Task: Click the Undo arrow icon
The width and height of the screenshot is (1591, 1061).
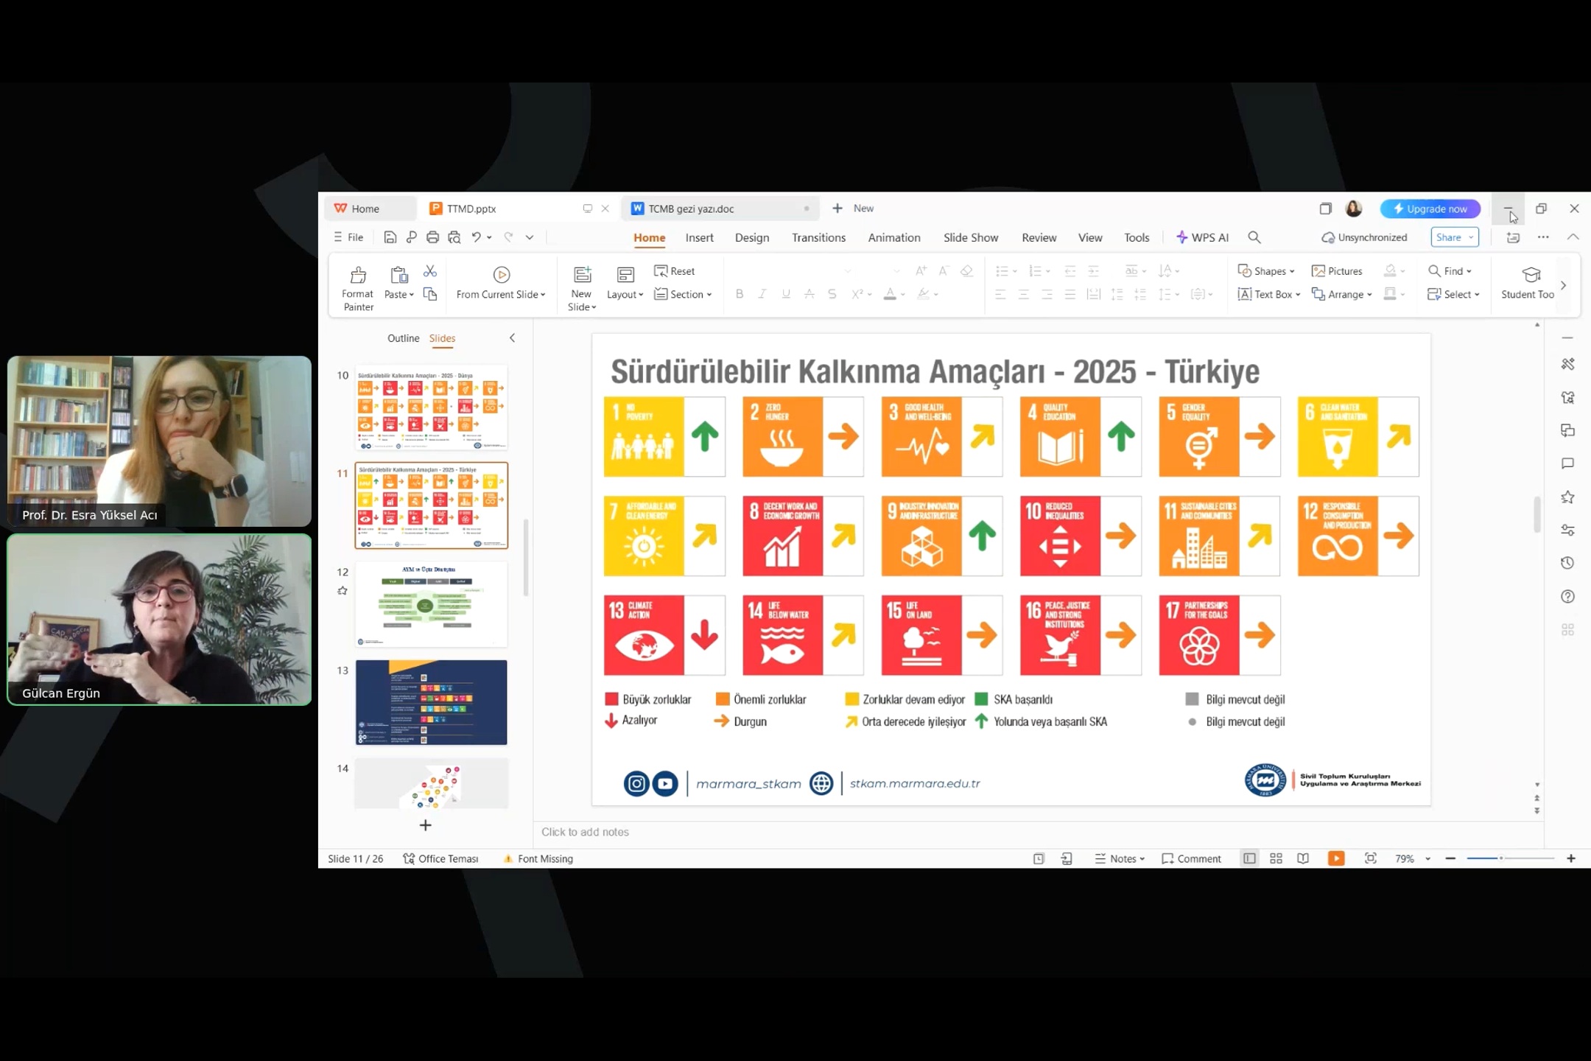Action: click(x=477, y=237)
